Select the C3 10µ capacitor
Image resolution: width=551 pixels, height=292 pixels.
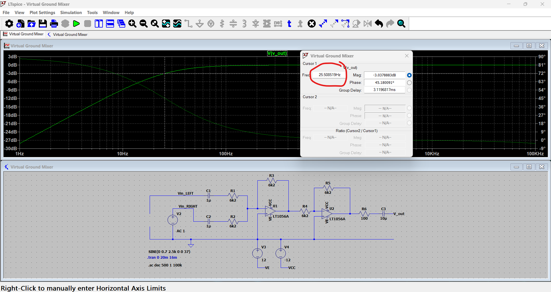click(384, 214)
